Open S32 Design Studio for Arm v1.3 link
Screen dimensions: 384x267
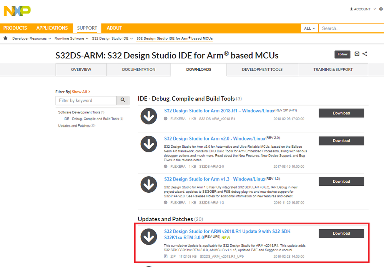[214, 179]
